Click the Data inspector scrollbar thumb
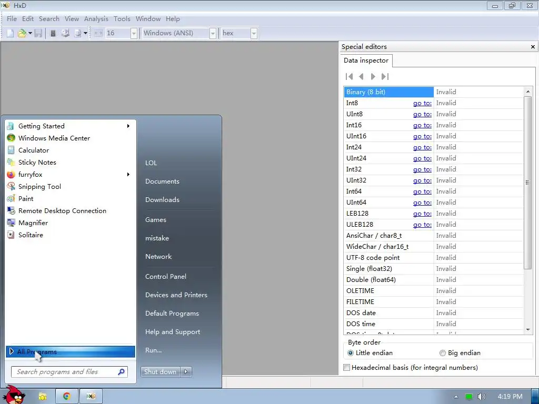This screenshot has height=404, width=539. [x=527, y=183]
